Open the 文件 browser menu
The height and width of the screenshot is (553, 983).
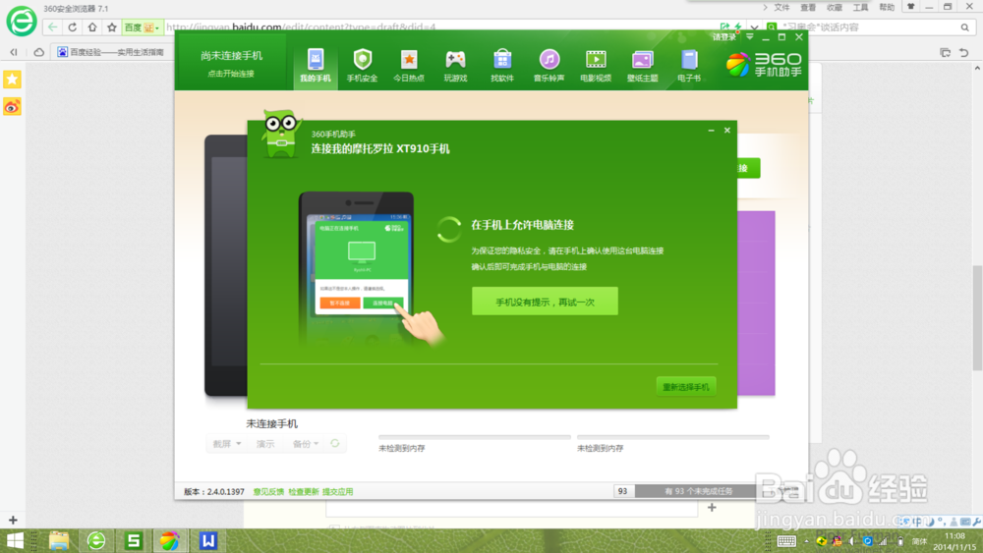[x=781, y=8]
